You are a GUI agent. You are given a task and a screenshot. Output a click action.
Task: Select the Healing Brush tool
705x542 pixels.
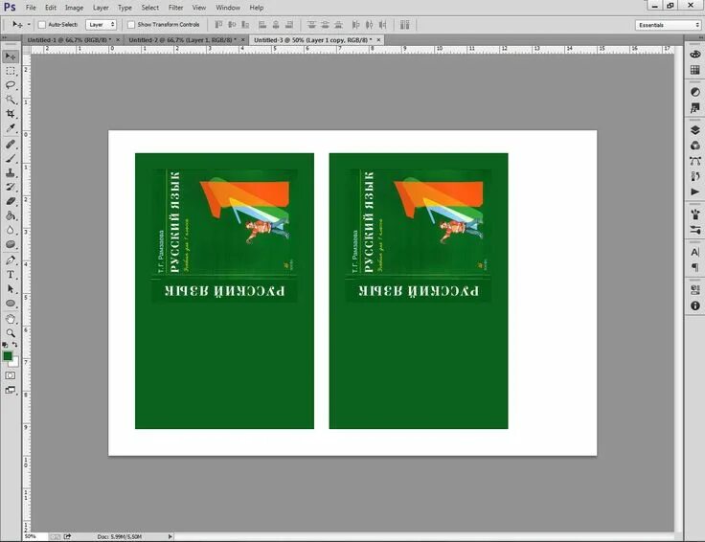coord(11,145)
